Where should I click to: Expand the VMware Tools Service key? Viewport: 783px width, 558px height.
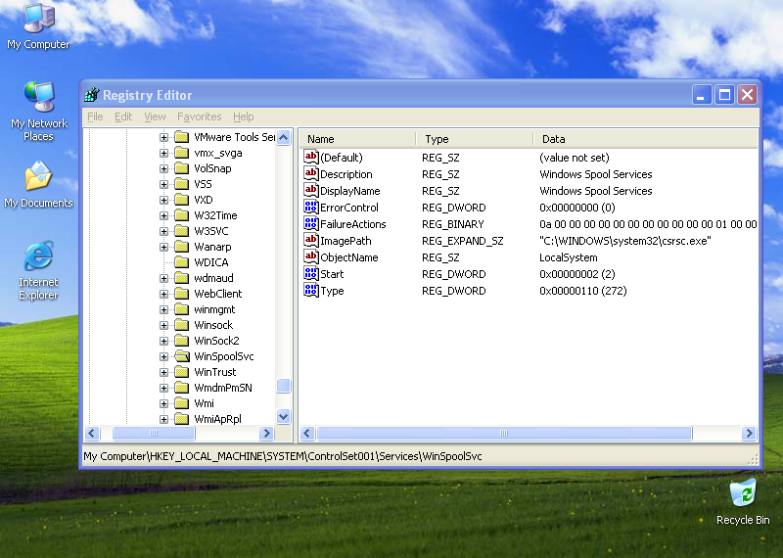pyautogui.click(x=163, y=137)
